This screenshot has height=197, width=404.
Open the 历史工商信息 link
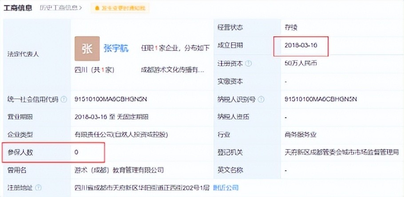tap(59, 8)
